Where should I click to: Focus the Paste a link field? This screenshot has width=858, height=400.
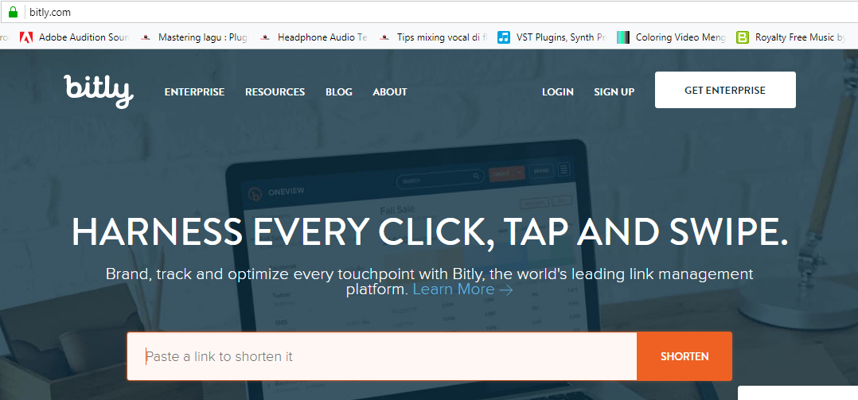[x=382, y=356]
